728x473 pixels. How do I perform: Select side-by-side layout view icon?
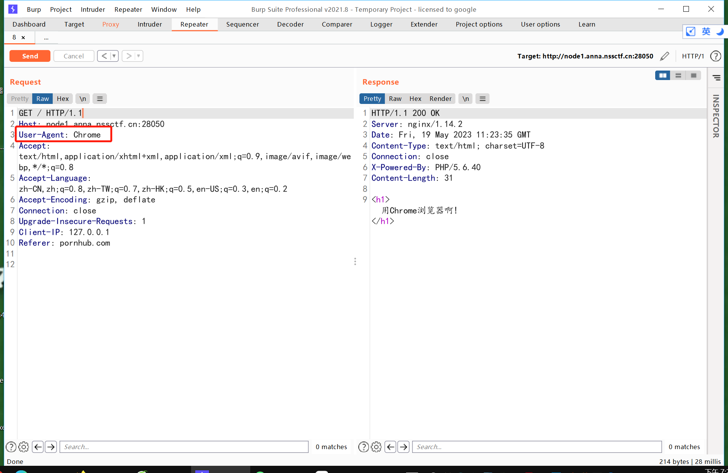pyautogui.click(x=662, y=75)
